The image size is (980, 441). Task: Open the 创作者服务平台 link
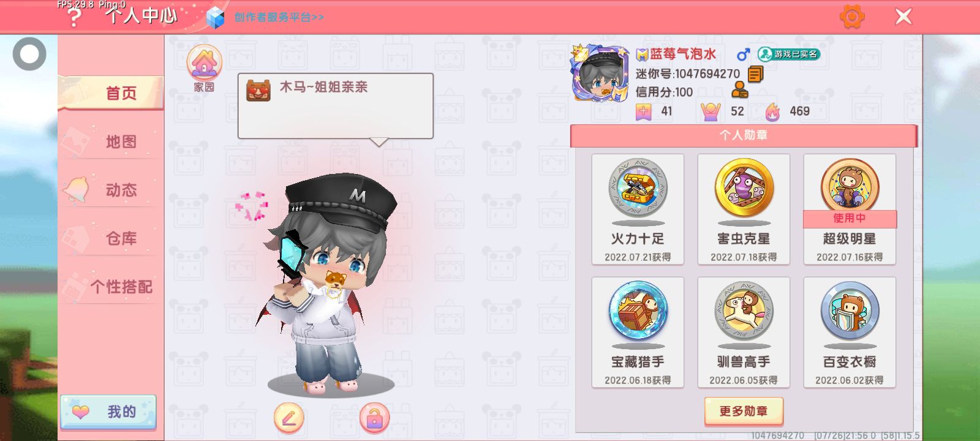point(279,17)
